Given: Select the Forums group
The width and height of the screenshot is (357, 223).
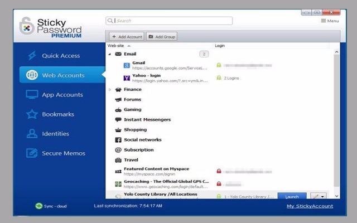Looking at the screenshot, I should [133, 99].
